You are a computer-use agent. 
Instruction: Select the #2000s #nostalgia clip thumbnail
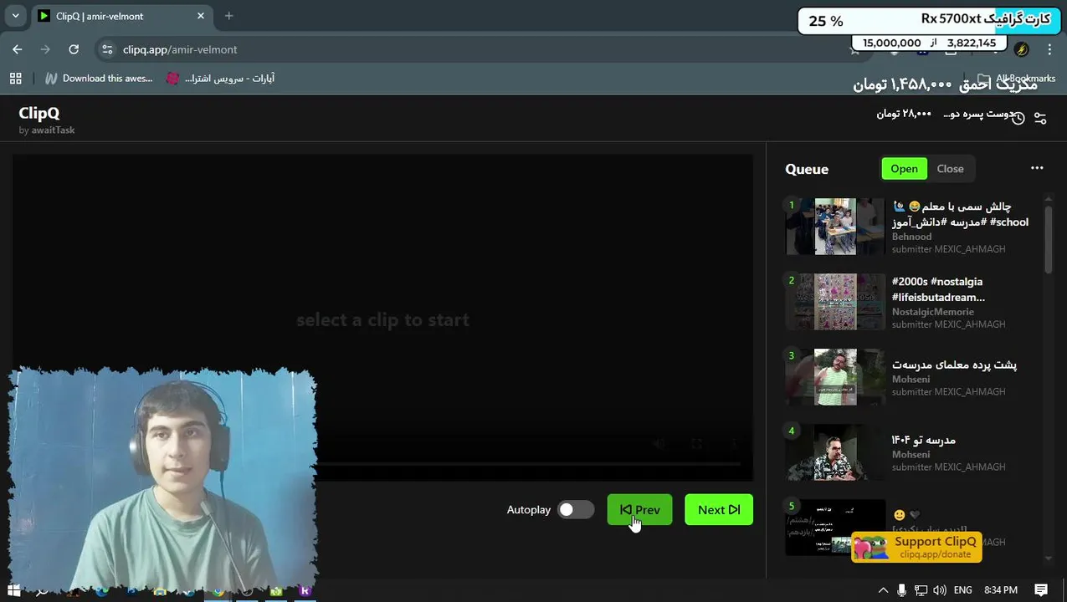pyautogui.click(x=835, y=302)
